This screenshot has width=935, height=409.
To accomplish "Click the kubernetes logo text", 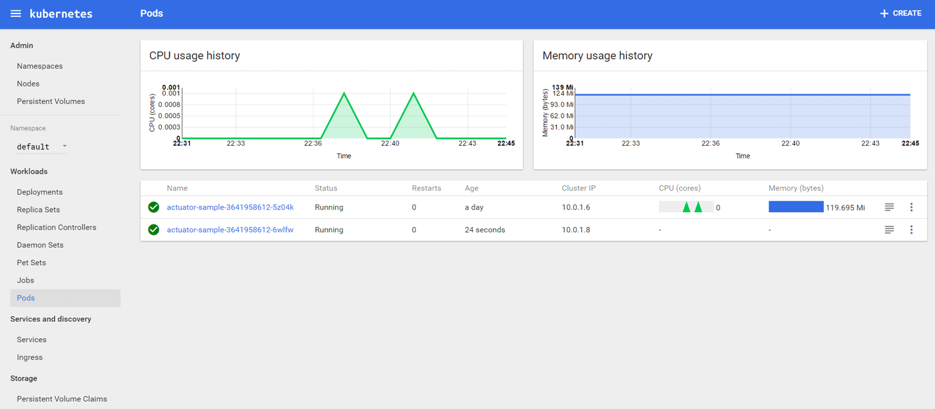I will click(61, 14).
